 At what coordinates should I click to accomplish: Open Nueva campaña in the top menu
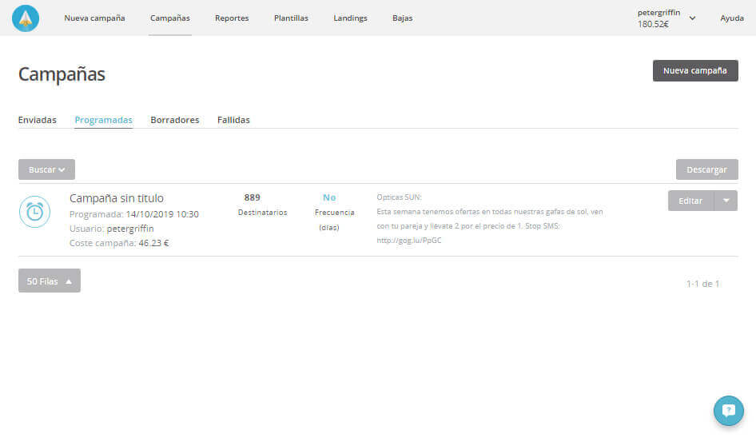(94, 18)
